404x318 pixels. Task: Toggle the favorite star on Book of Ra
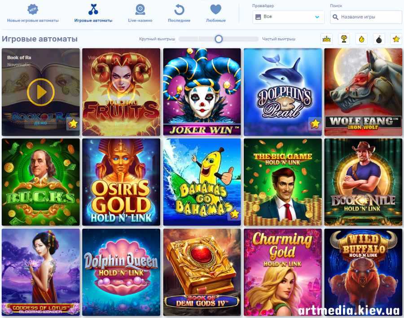pyautogui.click(x=73, y=124)
